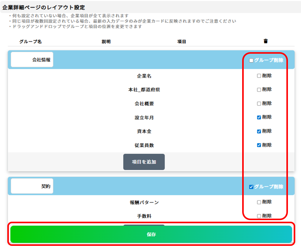The image size is (301, 247).
Task: Uncheck the 削除 checkbox beside 資本金
Action: point(259,131)
